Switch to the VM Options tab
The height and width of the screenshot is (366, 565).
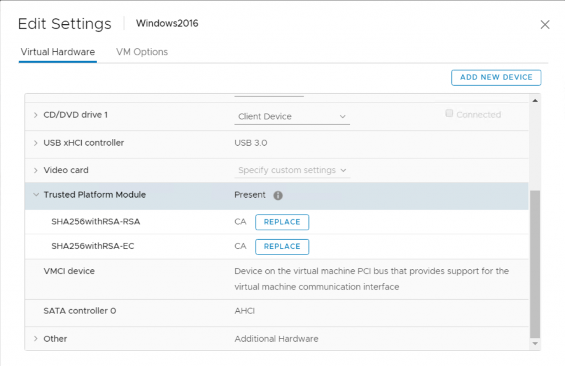pos(142,52)
